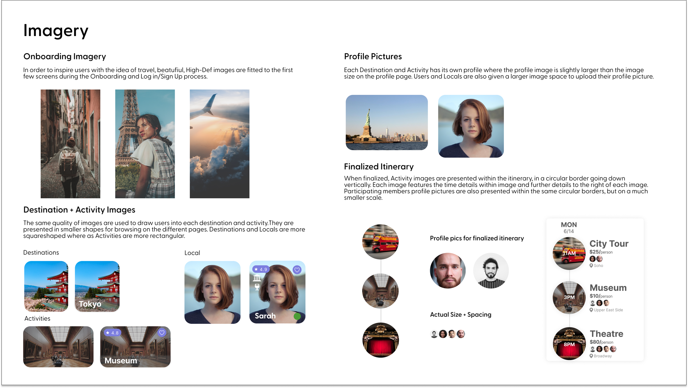The height and width of the screenshot is (388, 688).
Task: Select the 8PM theatre circle image
Action: (569, 344)
